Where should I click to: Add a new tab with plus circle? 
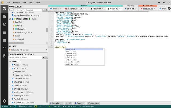tap(169, 8)
